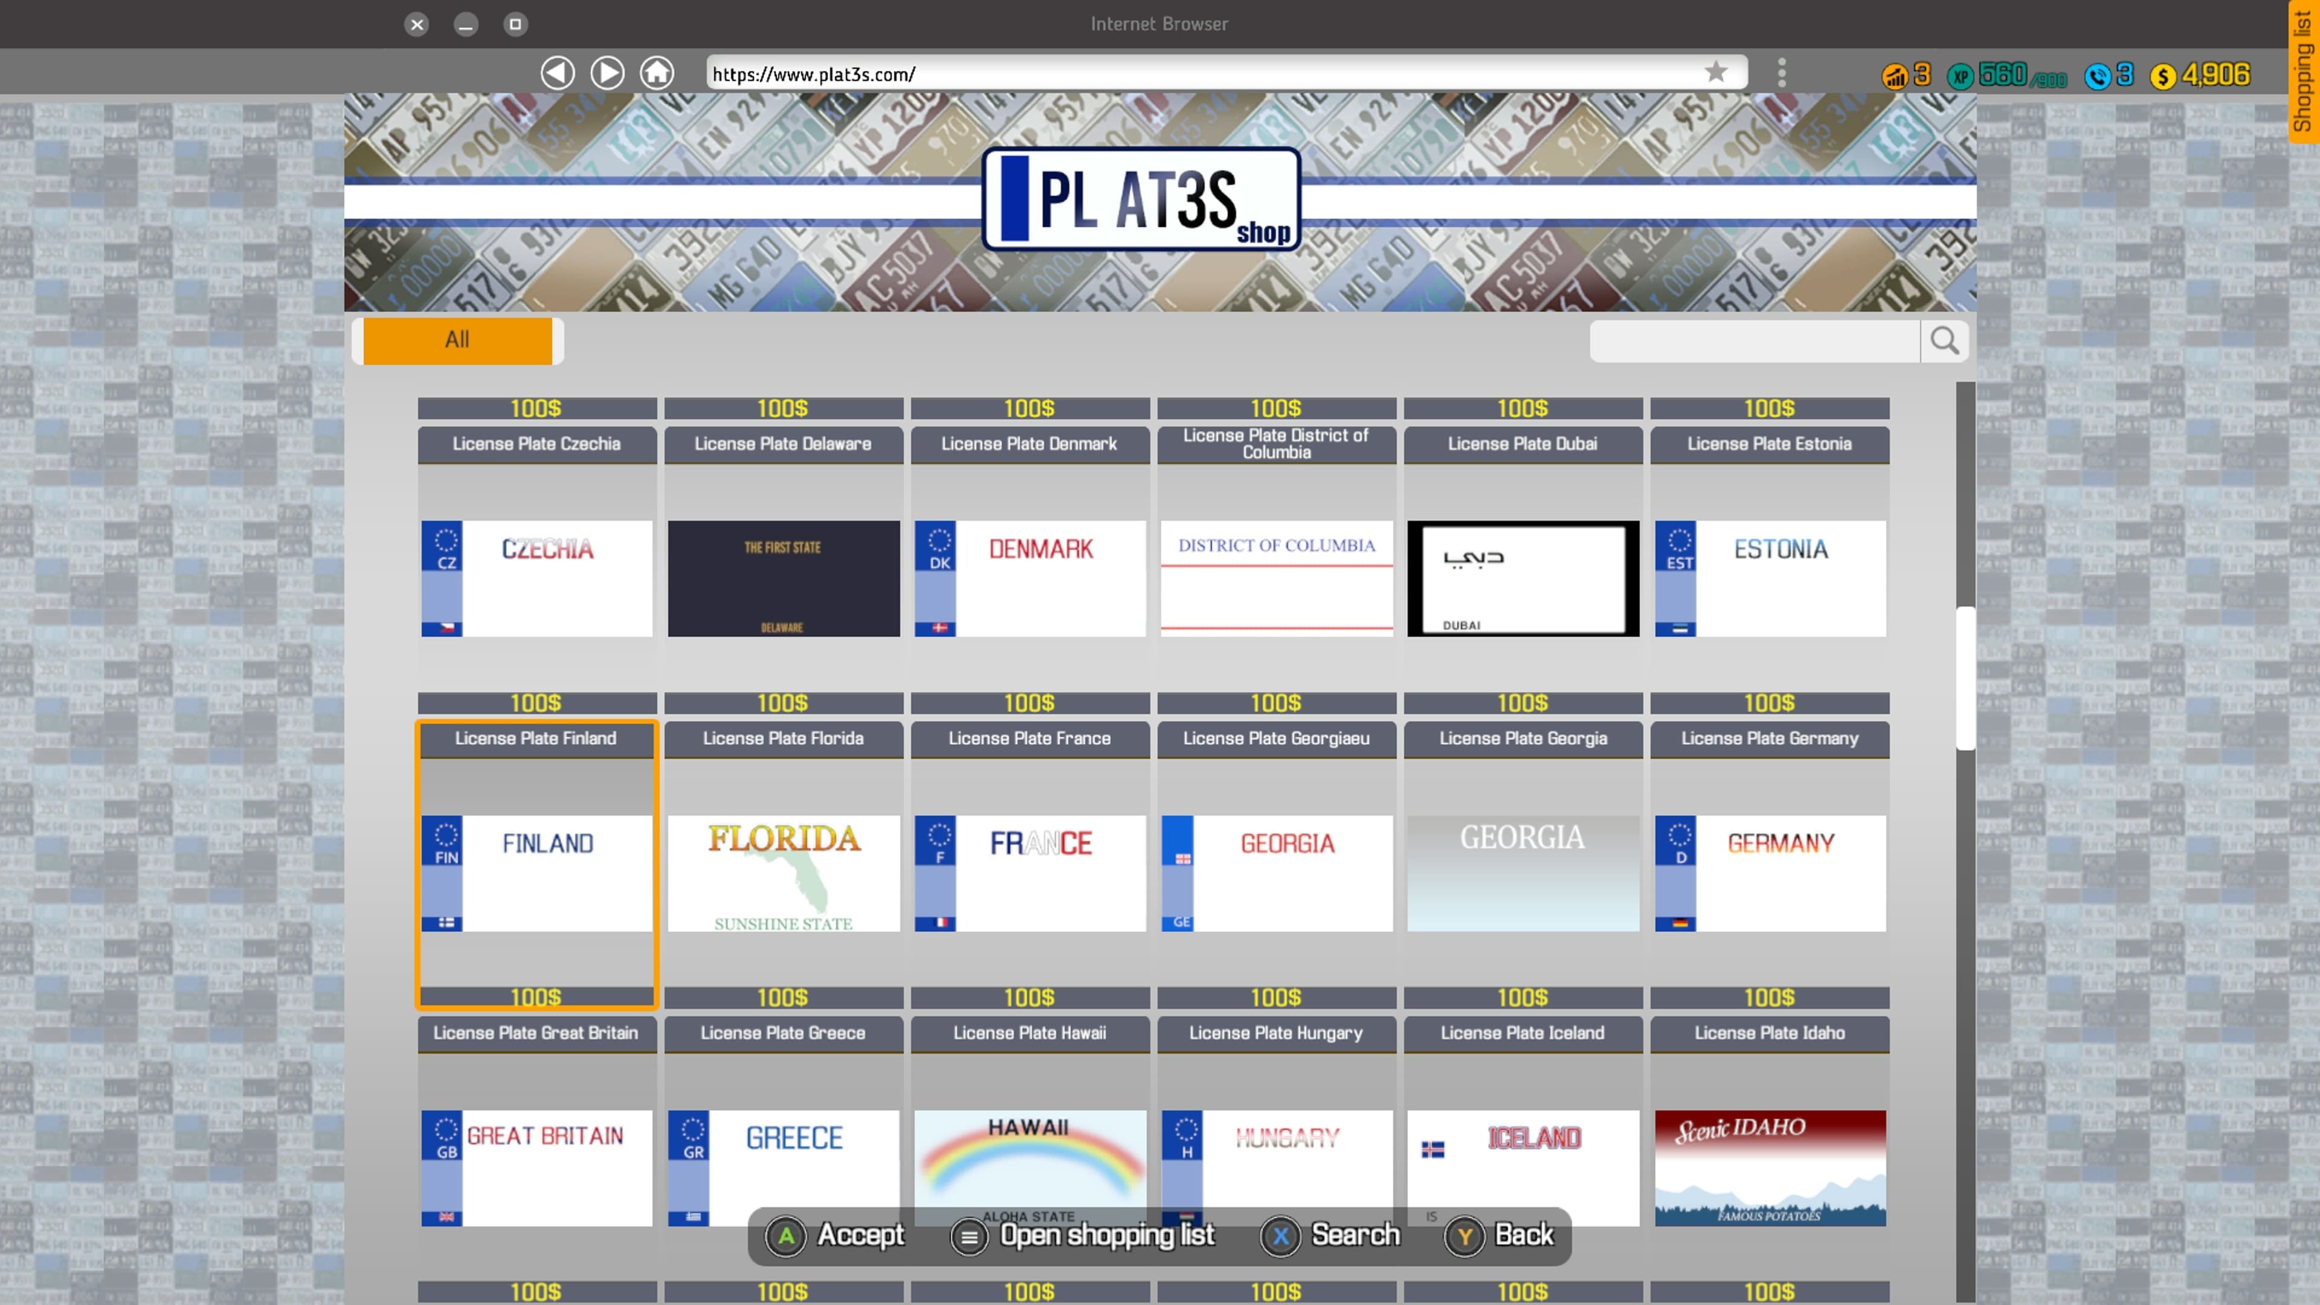This screenshot has height=1305, width=2320.
Task: Click the 100$ price above Iceland
Action: pos(1523,997)
